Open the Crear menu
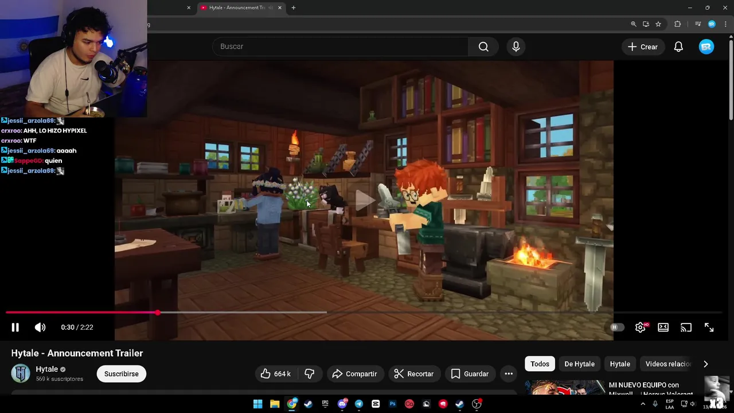Viewport: 734px width, 413px height. tap(642, 47)
